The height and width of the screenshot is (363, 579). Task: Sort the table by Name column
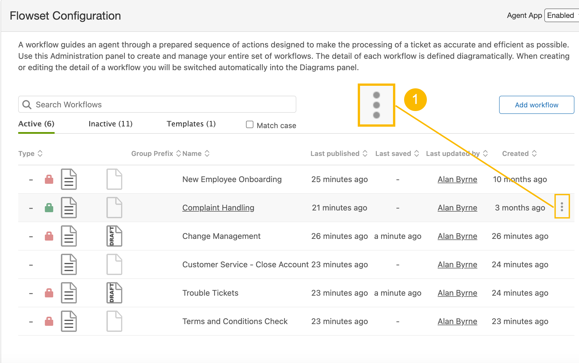207,153
